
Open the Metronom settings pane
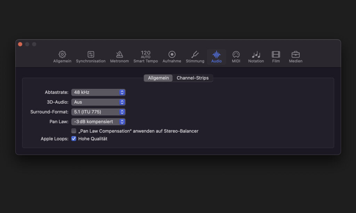pos(120,57)
